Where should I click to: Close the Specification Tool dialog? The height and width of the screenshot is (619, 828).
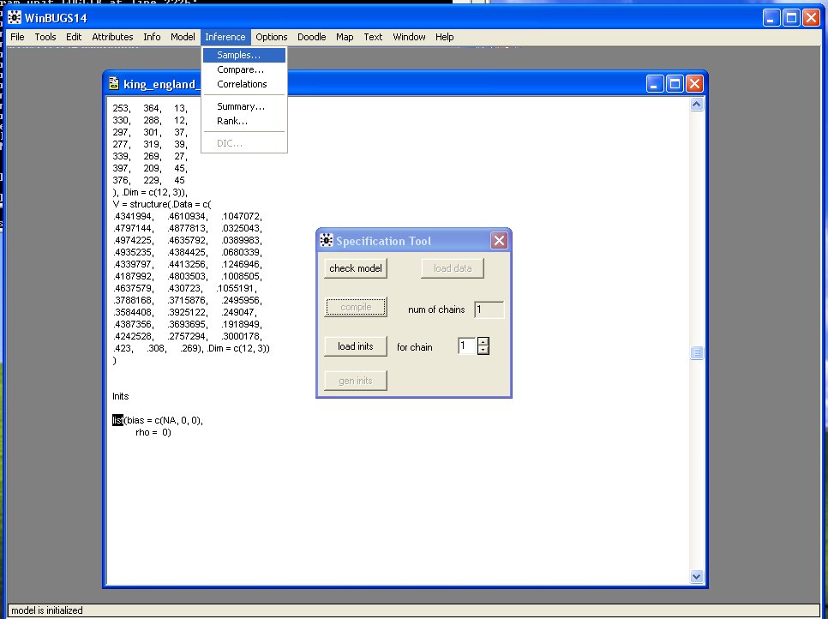point(499,241)
